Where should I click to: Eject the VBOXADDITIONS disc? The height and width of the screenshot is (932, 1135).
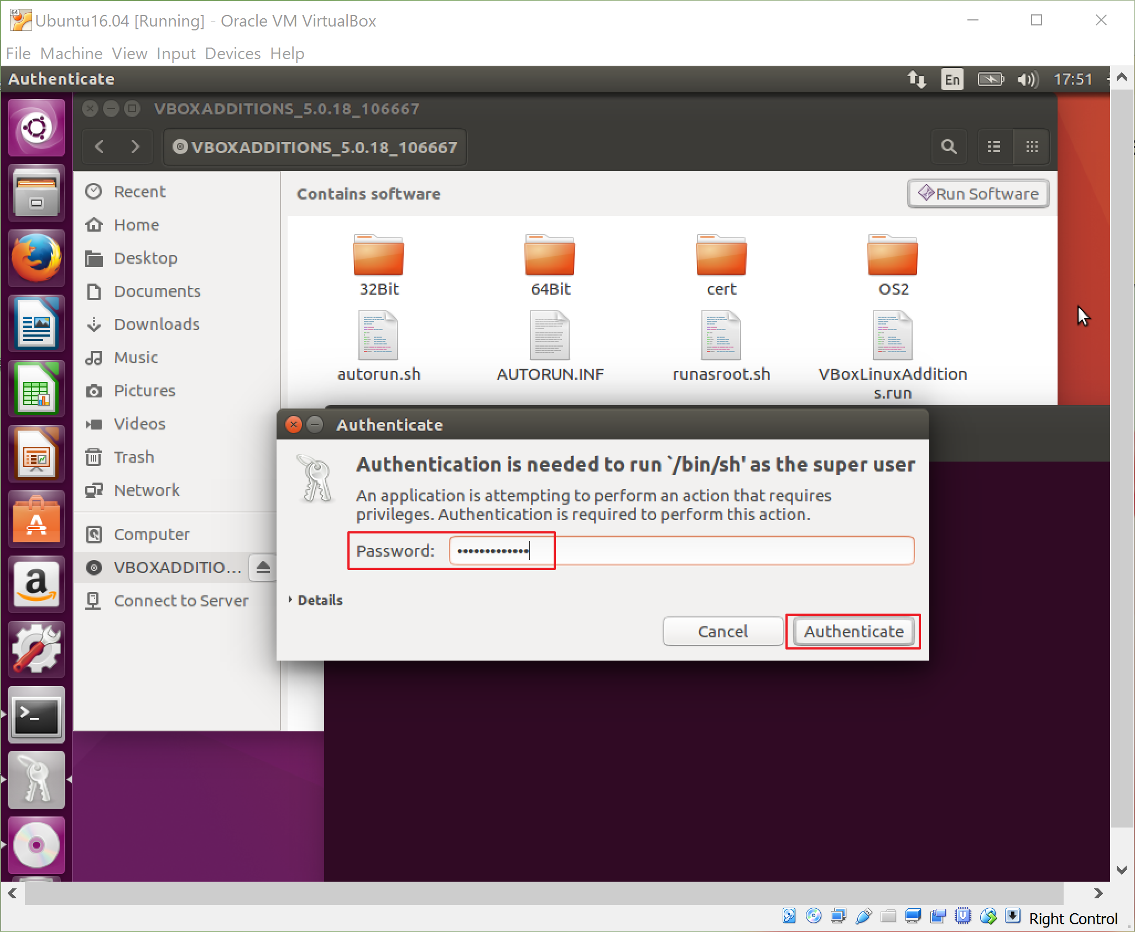click(x=263, y=568)
